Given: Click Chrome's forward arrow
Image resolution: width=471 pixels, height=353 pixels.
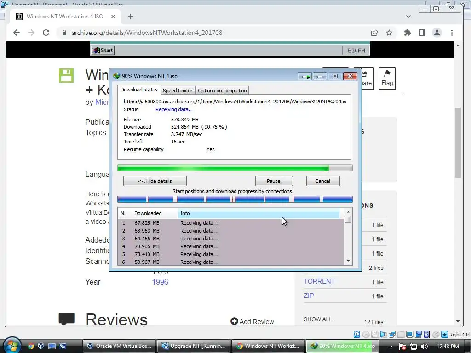Looking at the screenshot, I should pyautogui.click(x=31, y=33).
